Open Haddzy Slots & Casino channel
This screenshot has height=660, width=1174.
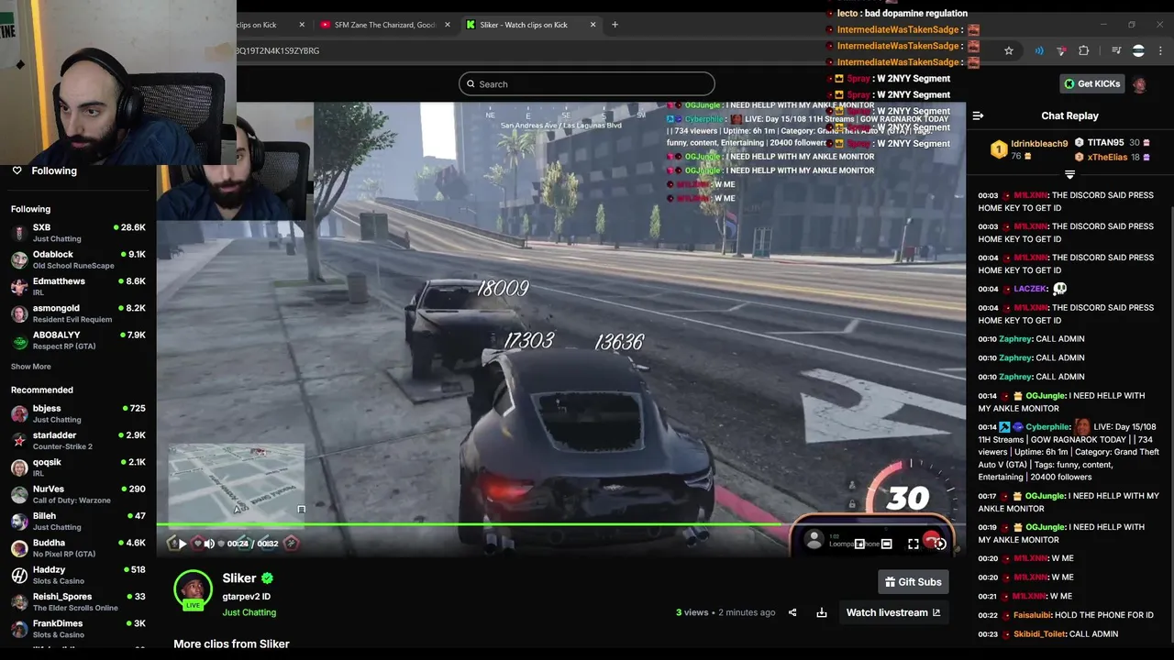pos(78,575)
